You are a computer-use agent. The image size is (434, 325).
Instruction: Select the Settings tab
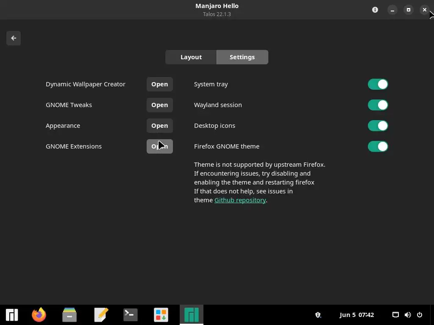(x=242, y=57)
